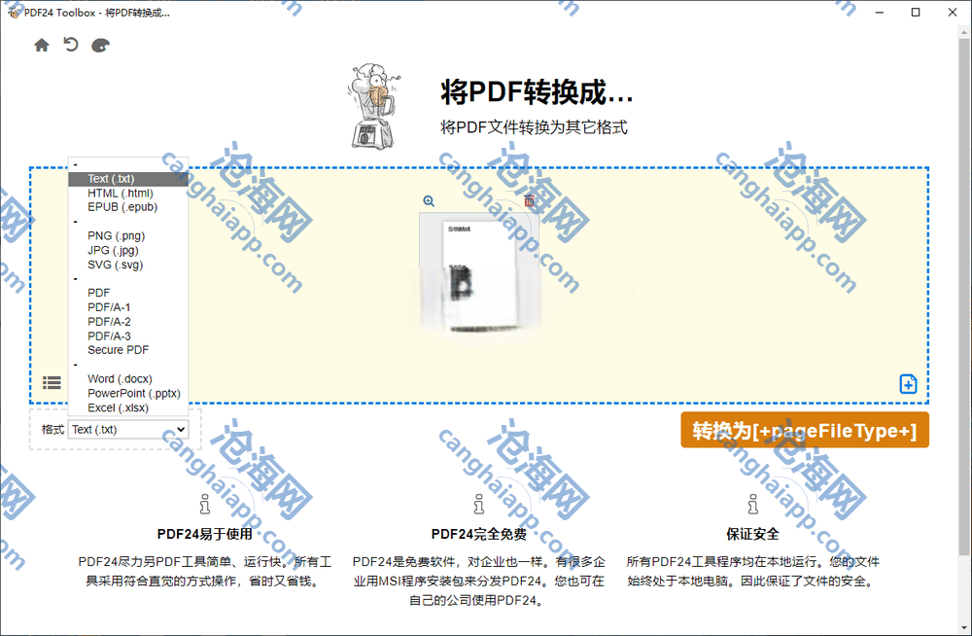
Task: Choose Secure PDF option
Action: [x=118, y=350]
